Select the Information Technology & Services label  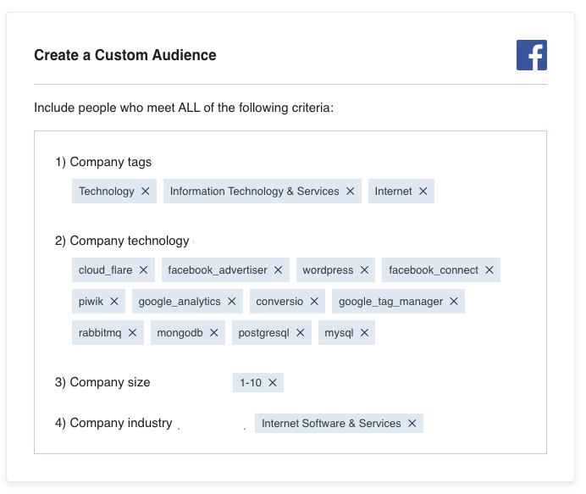[x=255, y=191]
